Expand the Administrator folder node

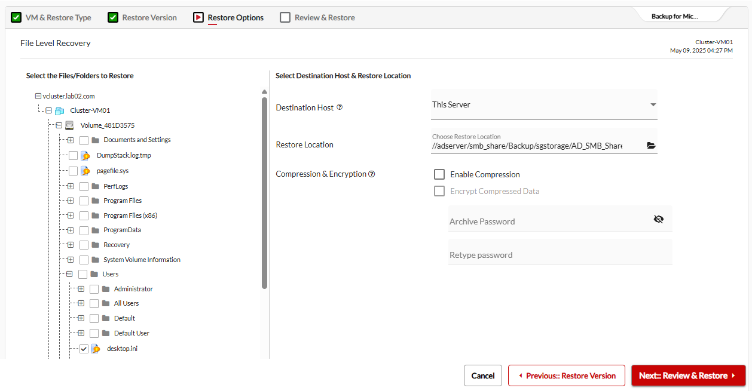pyautogui.click(x=81, y=289)
